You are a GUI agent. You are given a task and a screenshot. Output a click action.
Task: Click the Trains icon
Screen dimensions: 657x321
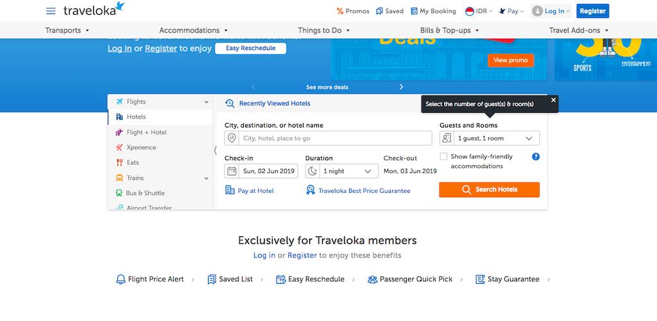119,178
